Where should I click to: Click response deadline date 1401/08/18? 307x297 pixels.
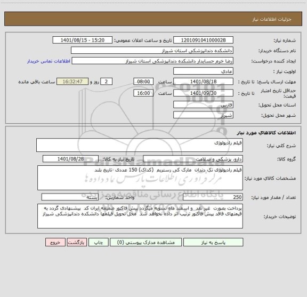point(203,82)
